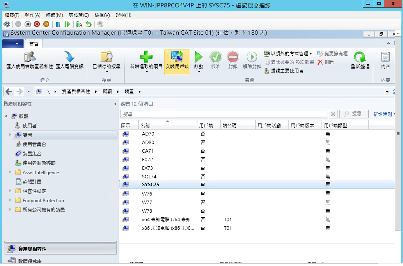Click 內容 properties icon
Viewport: 403px width, 266px height.
(x=385, y=57)
